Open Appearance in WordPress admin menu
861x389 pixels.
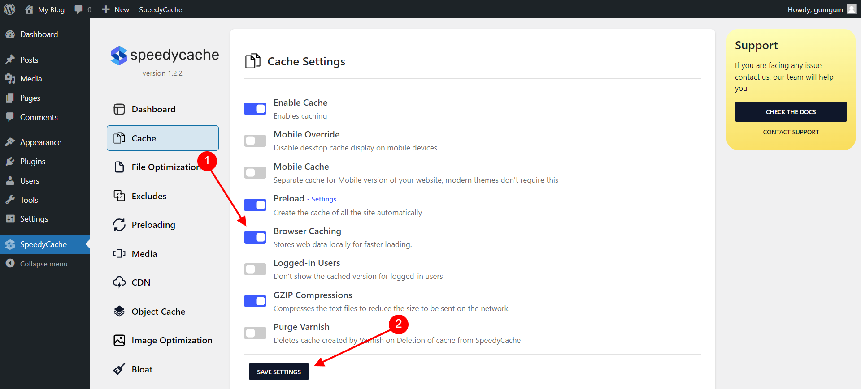tap(45, 142)
